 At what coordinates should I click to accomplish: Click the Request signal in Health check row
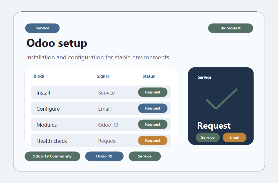coord(107,141)
